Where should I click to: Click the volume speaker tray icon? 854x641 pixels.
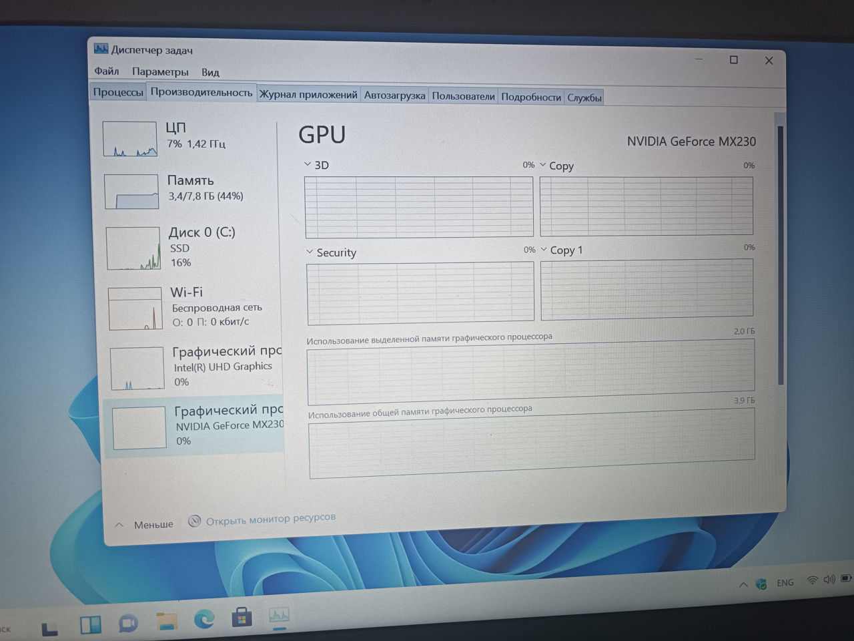tap(829, 579)
